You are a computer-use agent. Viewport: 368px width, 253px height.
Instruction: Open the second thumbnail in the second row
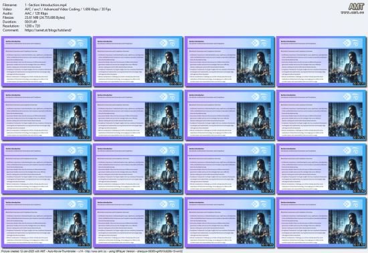pos(138,115)
